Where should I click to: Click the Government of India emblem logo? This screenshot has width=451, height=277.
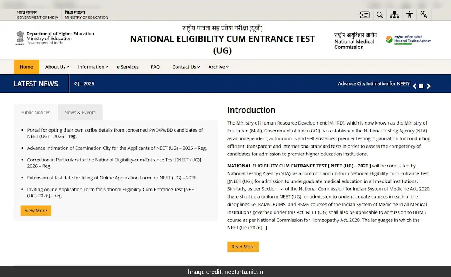pos(20,38)
